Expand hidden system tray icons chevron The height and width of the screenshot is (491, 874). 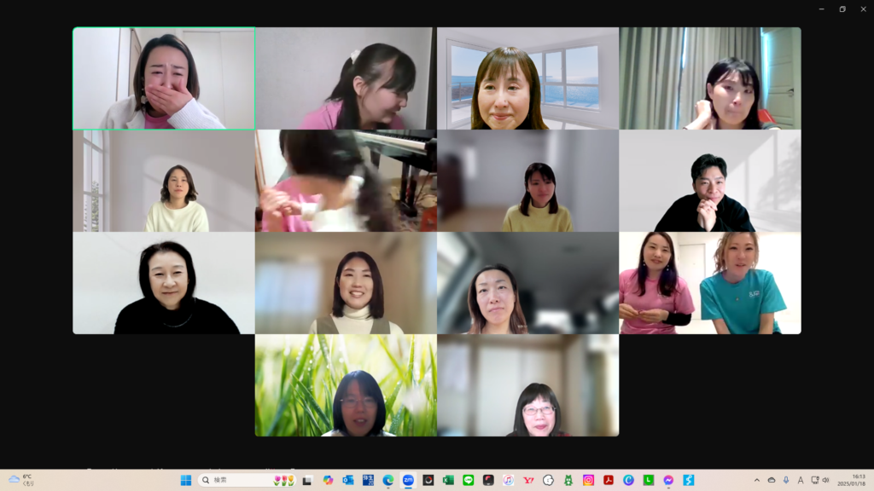757,480
